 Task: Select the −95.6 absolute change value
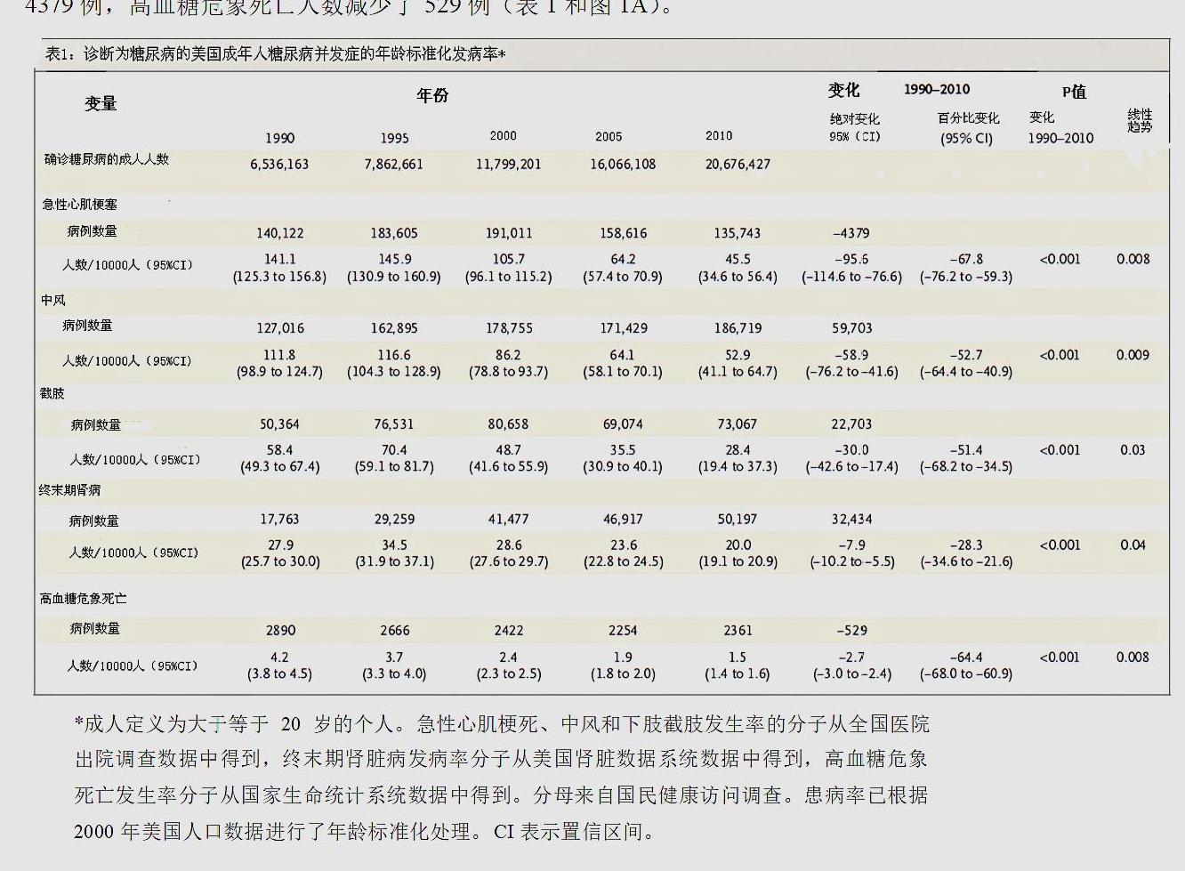point(851,259)
